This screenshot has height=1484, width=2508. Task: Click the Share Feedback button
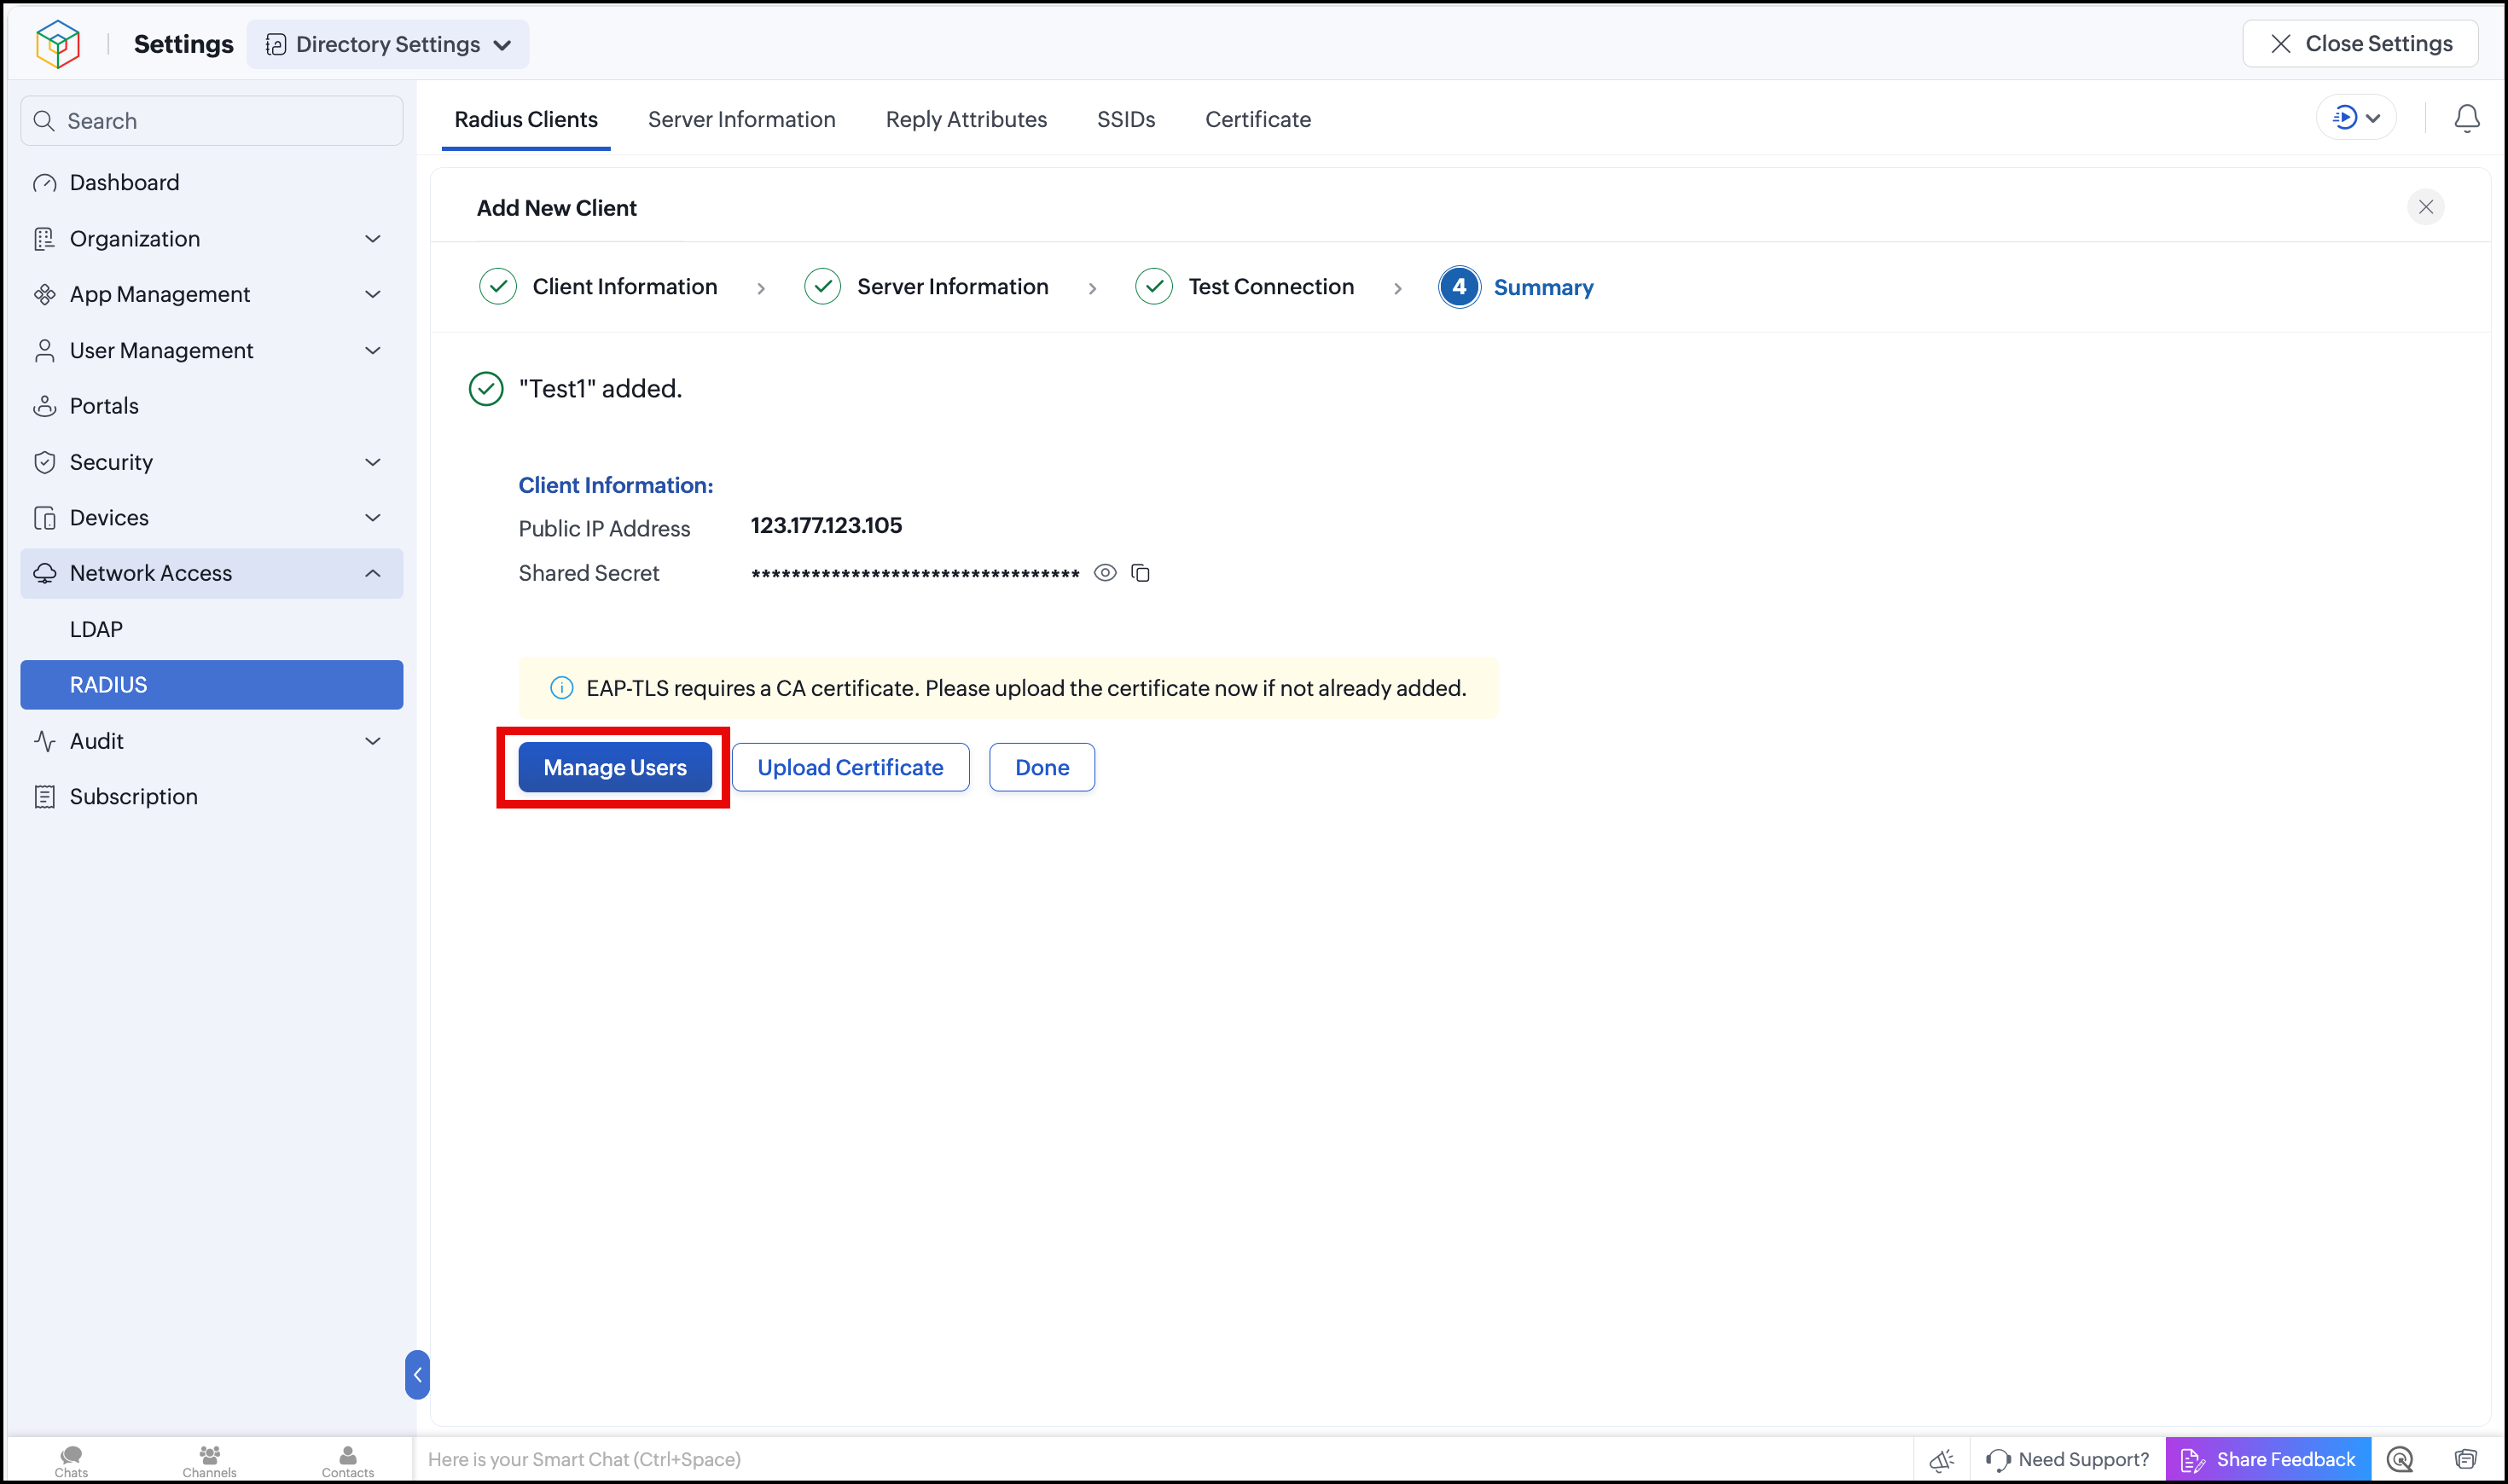(x=2268, y=1460)
